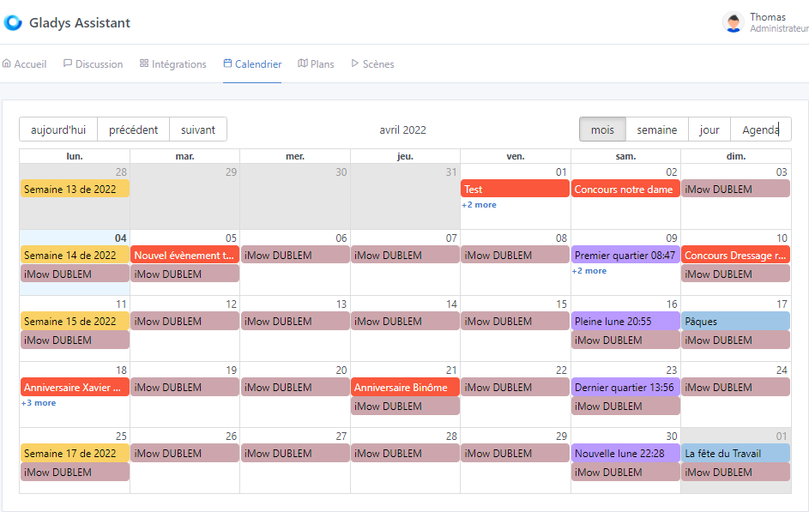Switch calendar to mois view

click(602, 130)
